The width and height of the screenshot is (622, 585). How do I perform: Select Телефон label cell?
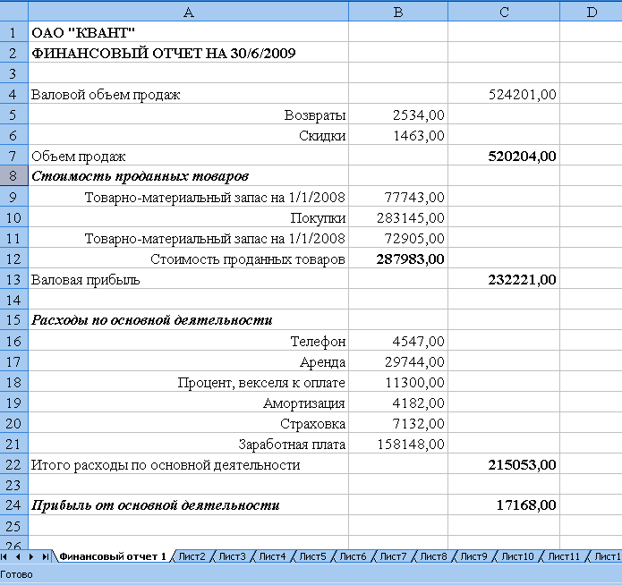(189, 341)
